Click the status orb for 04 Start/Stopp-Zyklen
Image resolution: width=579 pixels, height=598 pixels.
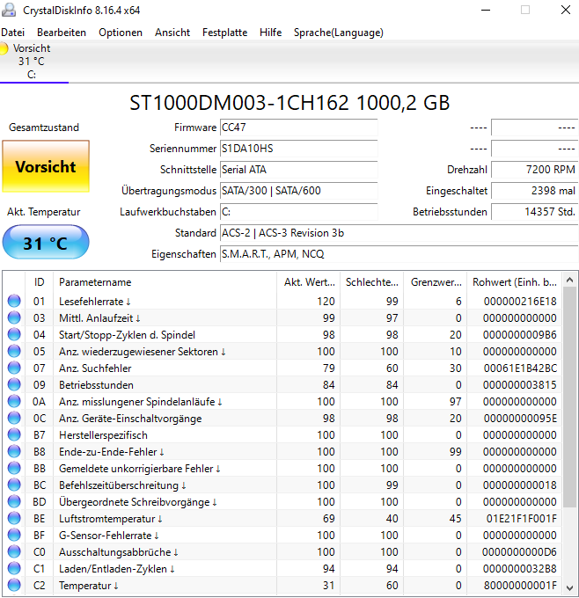14,334
